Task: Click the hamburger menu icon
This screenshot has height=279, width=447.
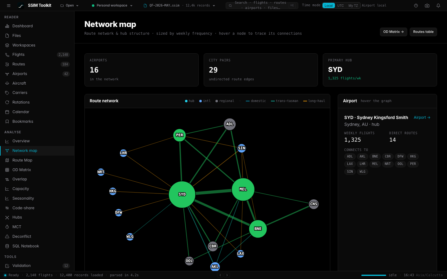Action: 9,6
